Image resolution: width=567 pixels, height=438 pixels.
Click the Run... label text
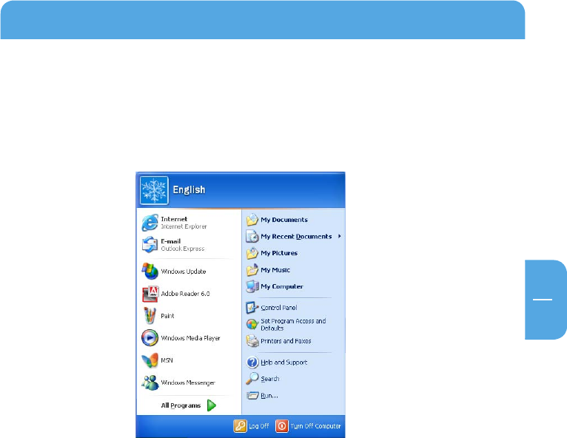tap(269, 396)
